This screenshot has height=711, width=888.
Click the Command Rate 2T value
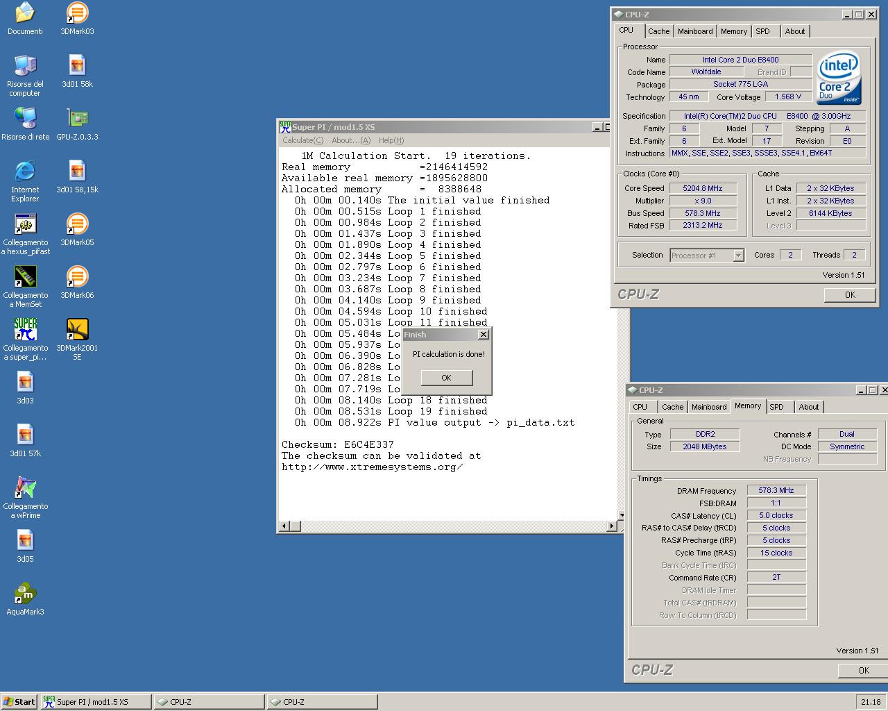(776, 577)
